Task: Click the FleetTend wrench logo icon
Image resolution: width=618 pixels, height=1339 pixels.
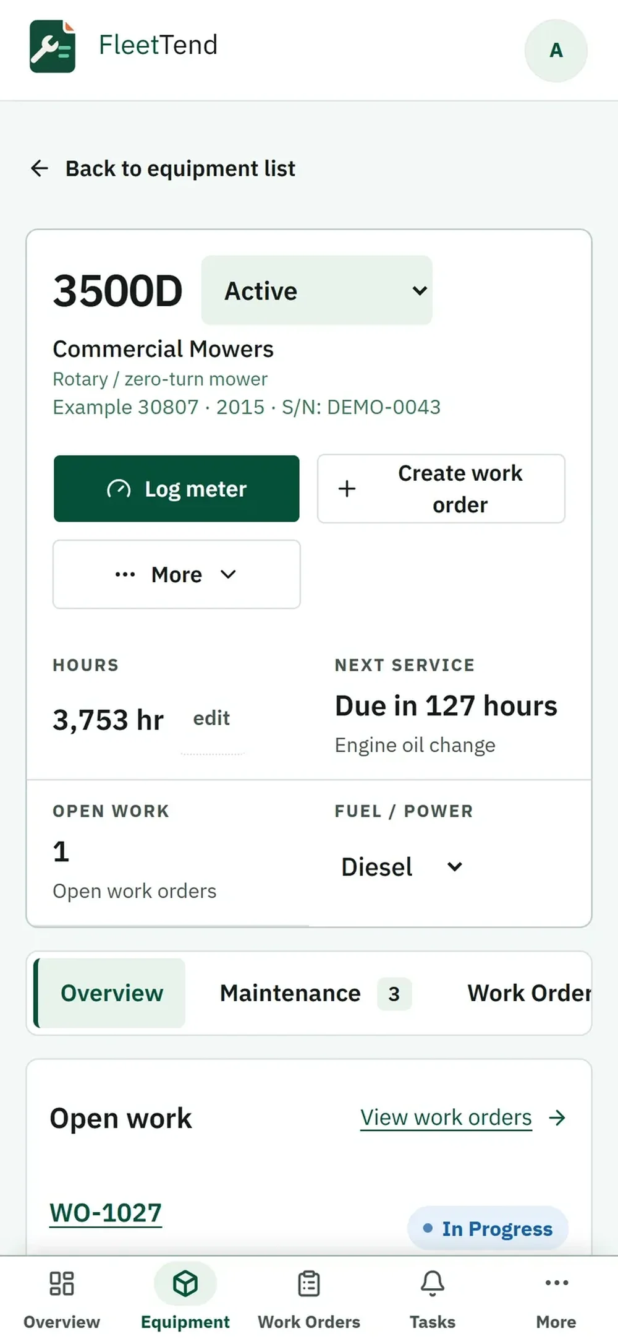Action: 53,46
